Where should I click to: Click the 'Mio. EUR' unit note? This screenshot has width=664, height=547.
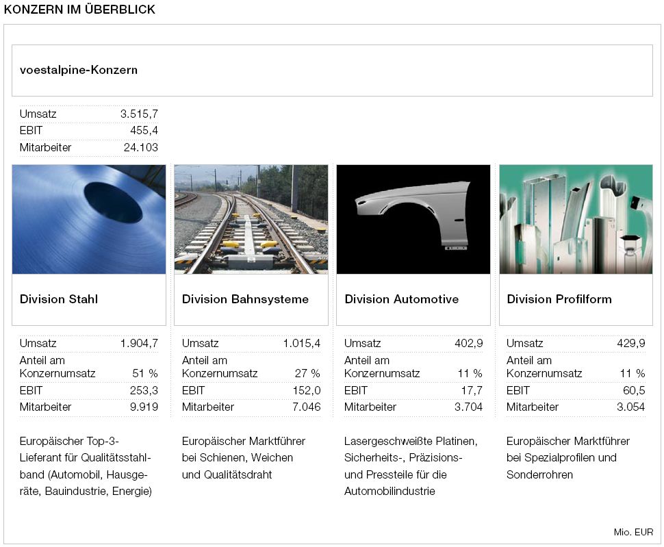[x=633, y=532]
